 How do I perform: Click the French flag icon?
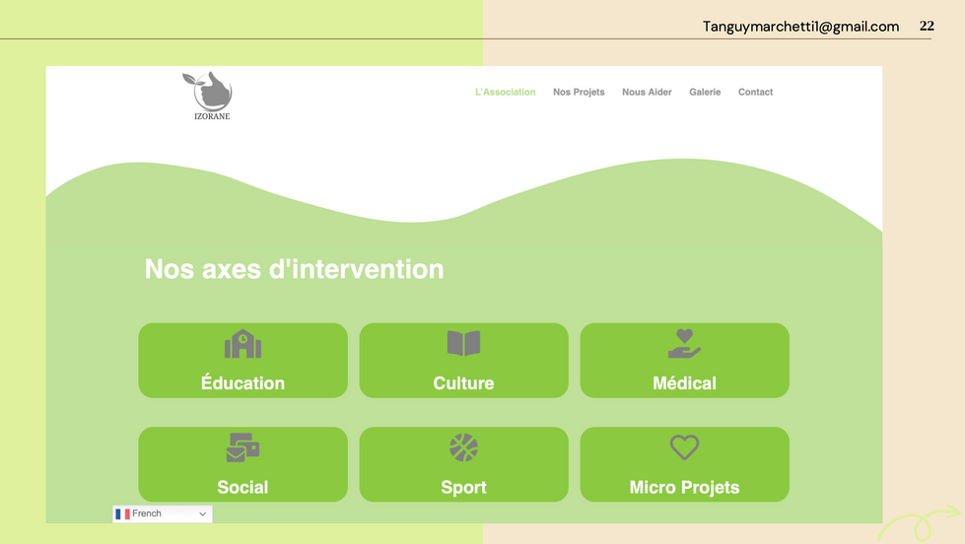(122, 513)
